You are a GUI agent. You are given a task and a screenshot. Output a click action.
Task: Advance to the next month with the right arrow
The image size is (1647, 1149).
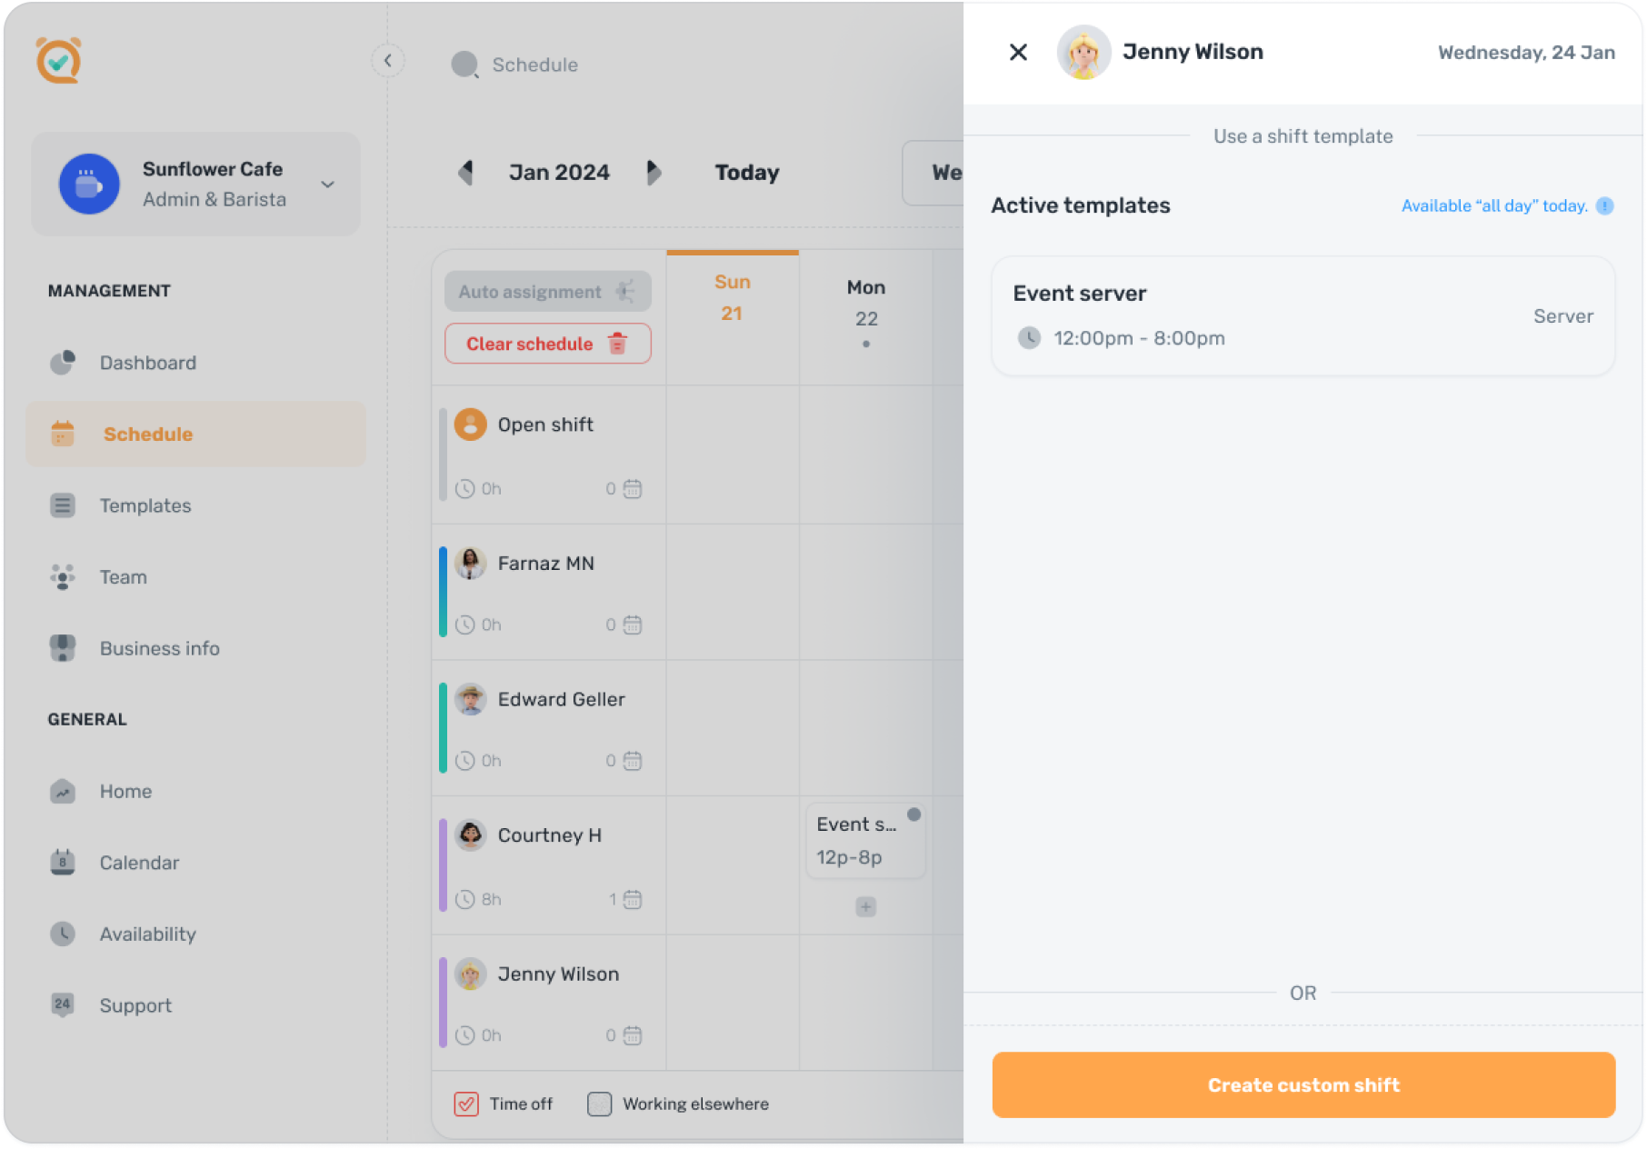(654, 172)
